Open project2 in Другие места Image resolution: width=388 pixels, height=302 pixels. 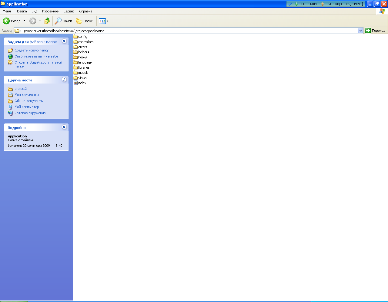(x=21, y=89)
